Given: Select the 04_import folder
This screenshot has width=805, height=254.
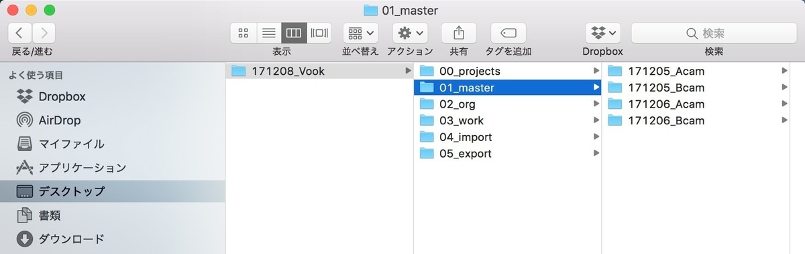Looking at the screenshot, I should (508, 137).
